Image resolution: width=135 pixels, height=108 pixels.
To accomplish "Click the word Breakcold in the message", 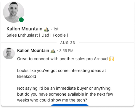I will click(x=27, y=76).
